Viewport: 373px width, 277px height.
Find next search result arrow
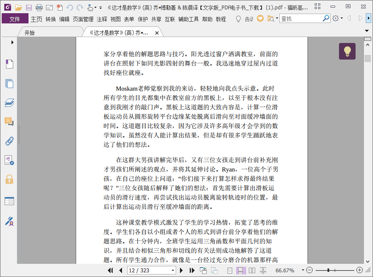point(360,18)
